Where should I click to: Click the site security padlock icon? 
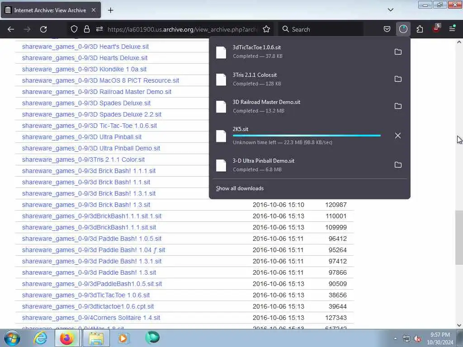click(86, 29)
